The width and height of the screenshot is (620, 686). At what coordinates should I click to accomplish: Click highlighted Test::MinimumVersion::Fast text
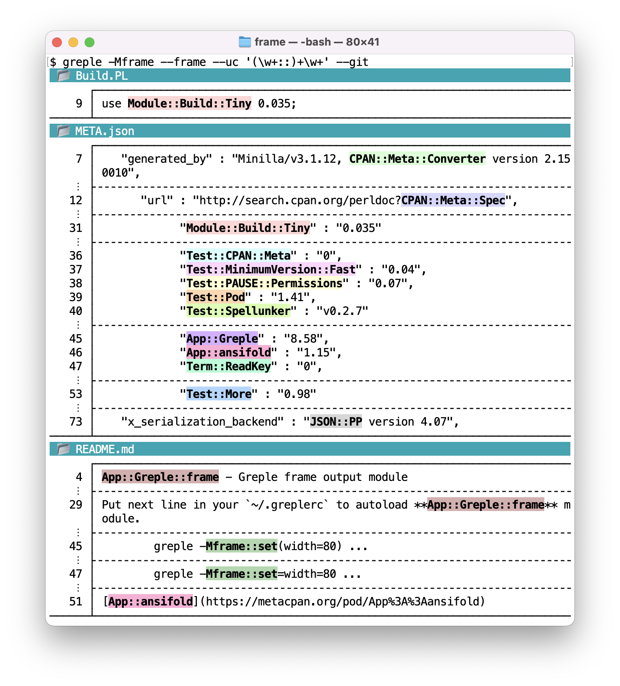pyautogui.click(x=271, y=269)
